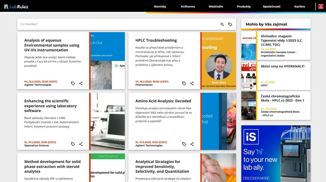Click the LabRulez logo
The height and width of the screenshot is (182, 326).
tap(16, 7)
